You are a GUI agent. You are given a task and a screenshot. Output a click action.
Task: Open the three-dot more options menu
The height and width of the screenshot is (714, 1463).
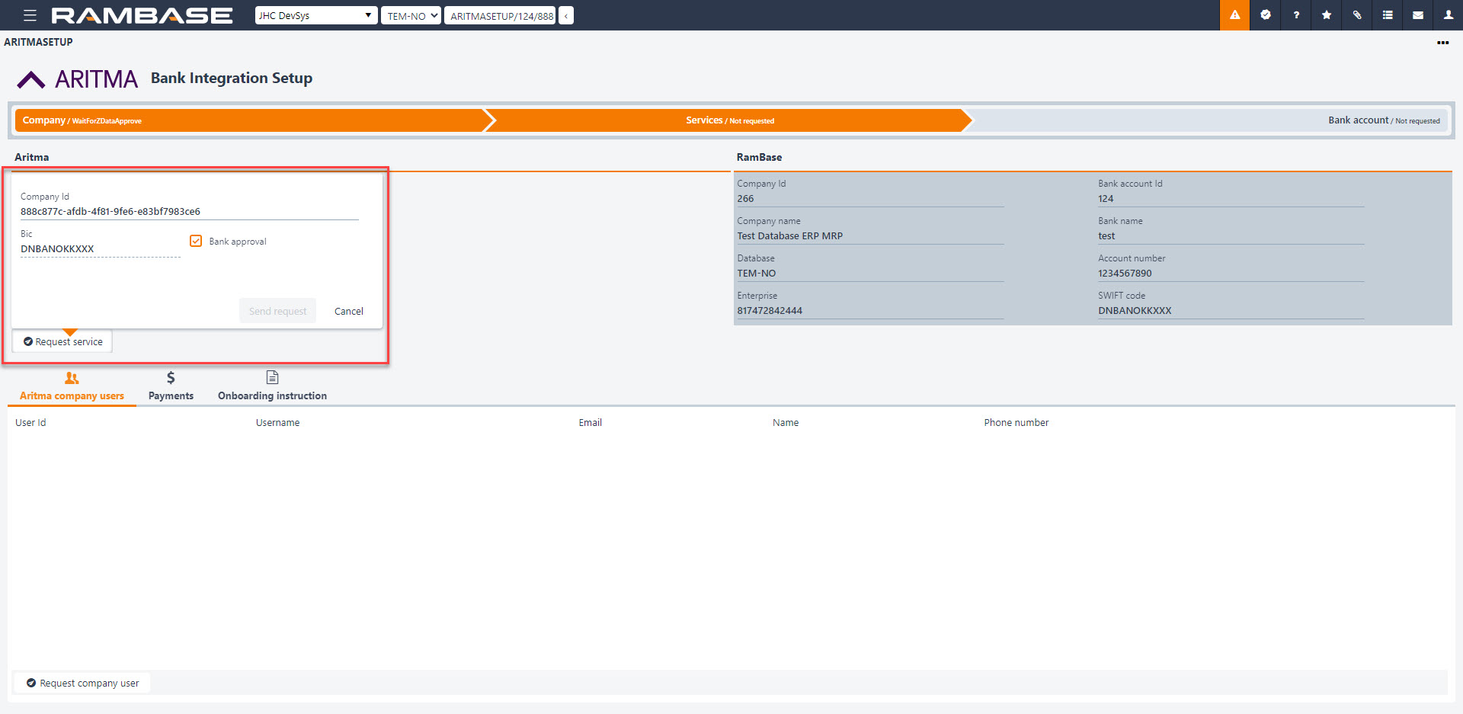[1442, 43]
